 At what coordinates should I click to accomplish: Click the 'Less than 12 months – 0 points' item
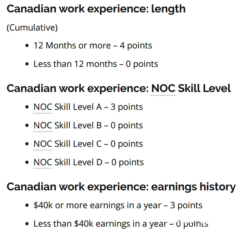click(x=96, y=64)
